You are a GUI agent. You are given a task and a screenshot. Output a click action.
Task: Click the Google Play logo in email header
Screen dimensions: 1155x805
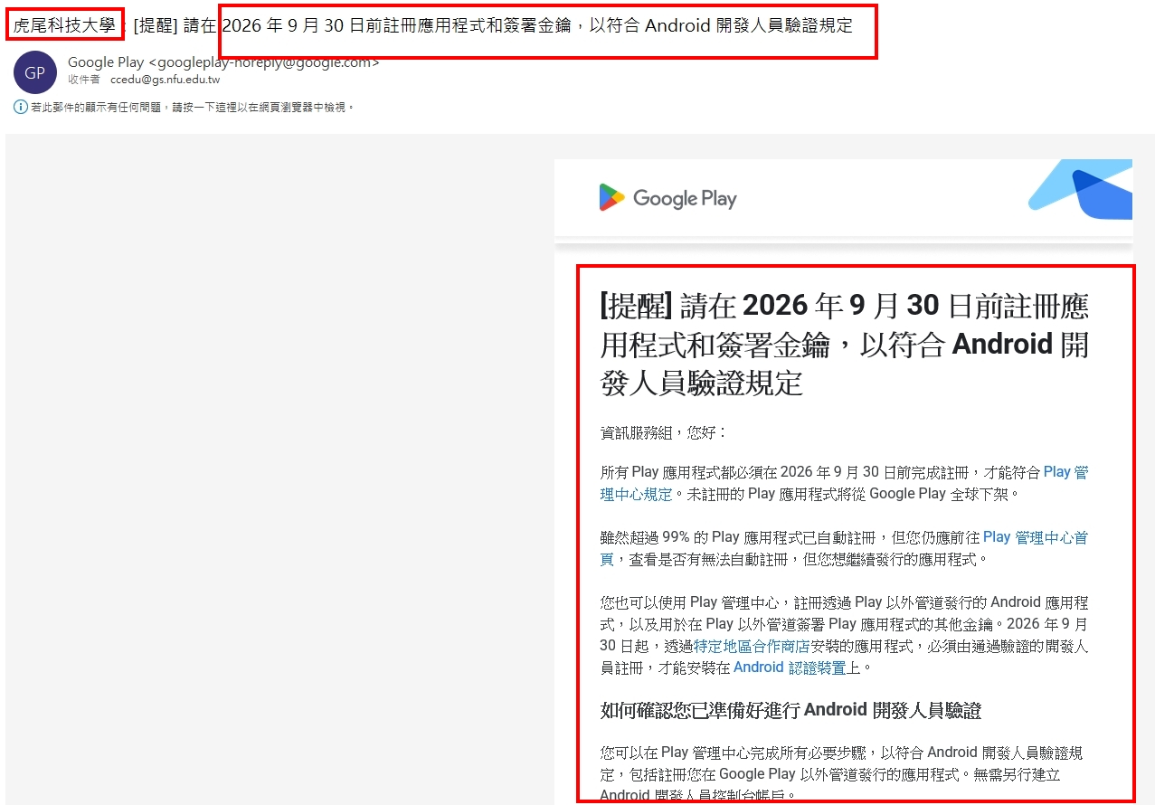coord(667,198)
